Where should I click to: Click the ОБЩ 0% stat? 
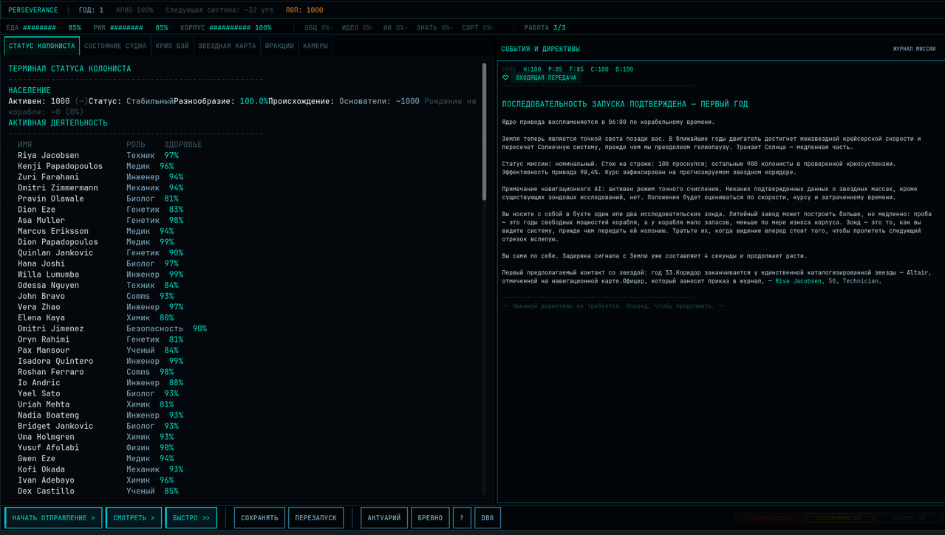click(318, 28)
